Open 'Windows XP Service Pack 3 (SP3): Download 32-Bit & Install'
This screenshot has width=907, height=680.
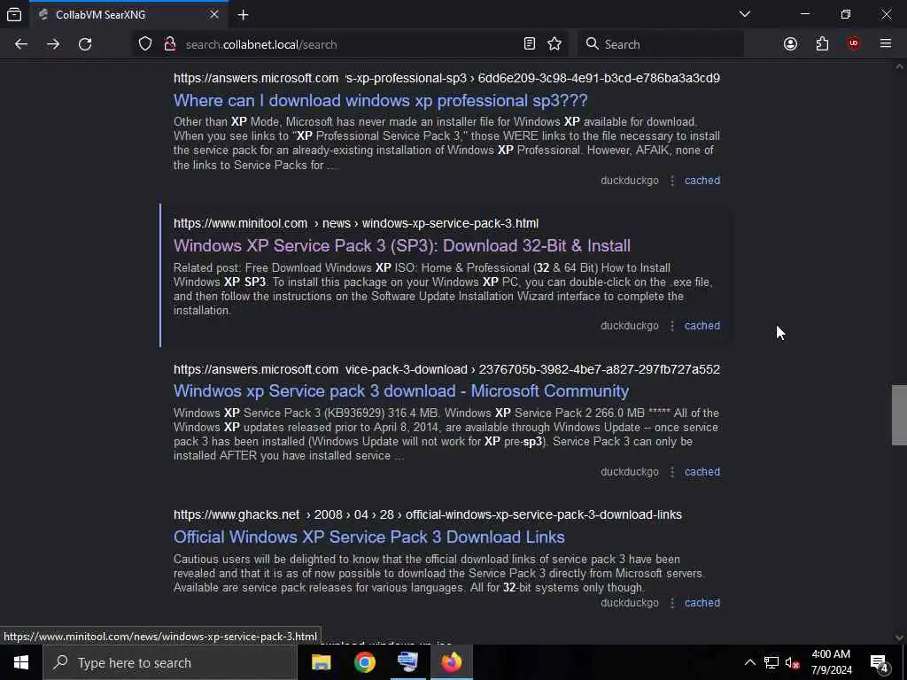click(401, 246)
